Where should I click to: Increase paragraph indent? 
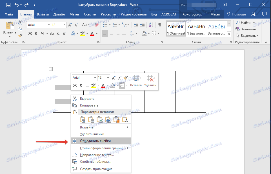pyautogui.click(x=142, y=25)
